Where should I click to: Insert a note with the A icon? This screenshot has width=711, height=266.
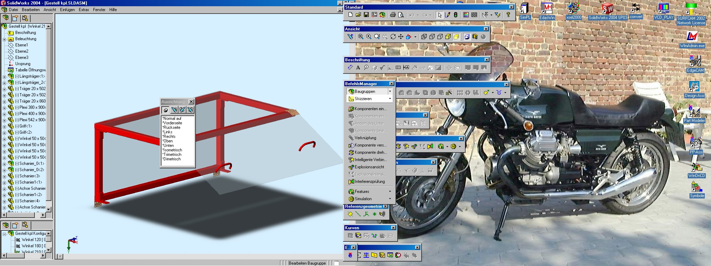[x=358, y=68]
